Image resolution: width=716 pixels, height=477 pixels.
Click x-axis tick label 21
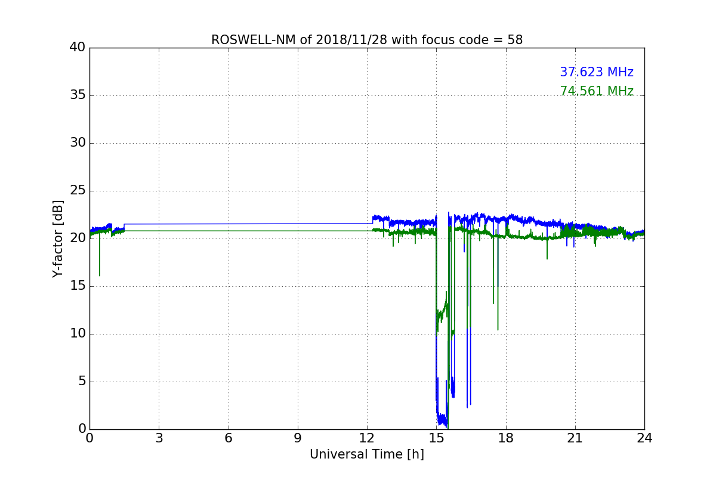575,438
